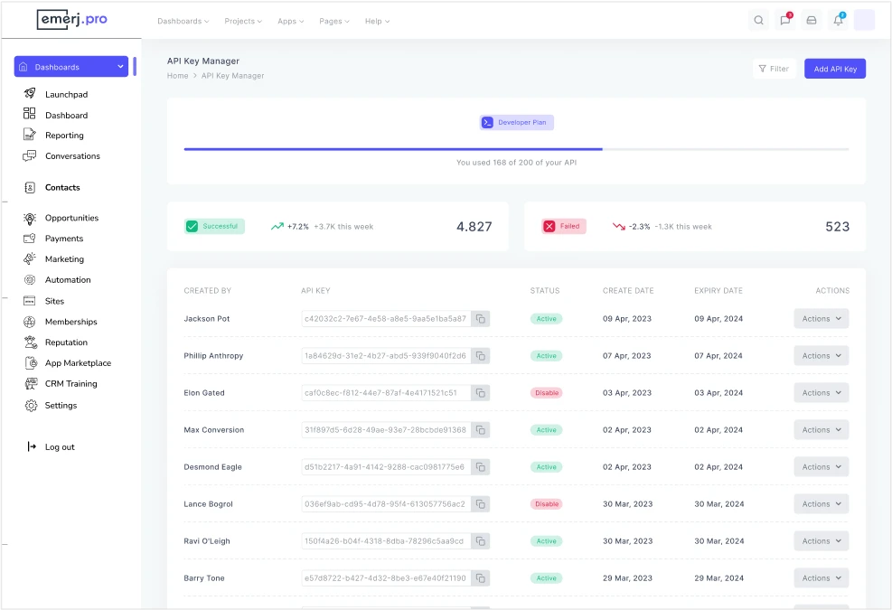Viewport: 892px width, 610px height.
Task: Open the notifications bell icon
Action: (838, 21)
